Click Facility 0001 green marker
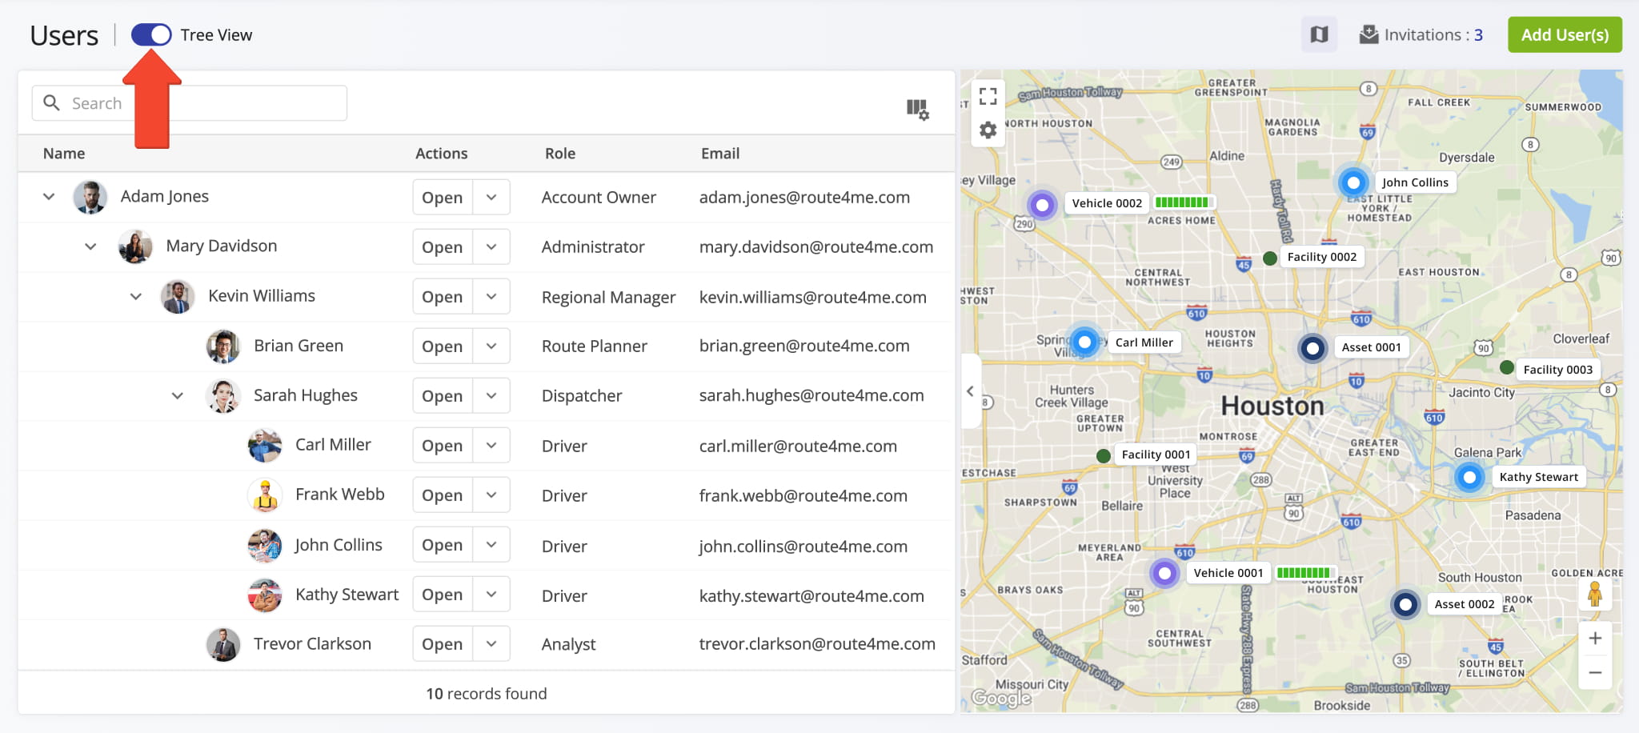The height and width of the screenshot is (733, 1639). click(1104, 455)
